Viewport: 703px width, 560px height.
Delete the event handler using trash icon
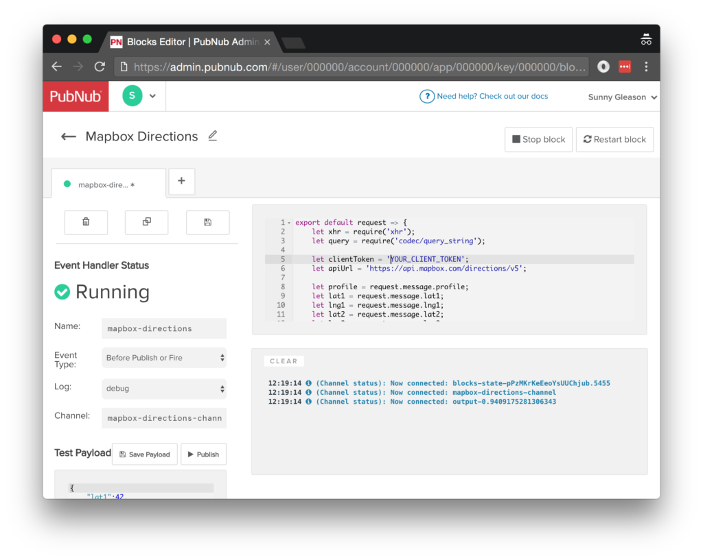86,222
